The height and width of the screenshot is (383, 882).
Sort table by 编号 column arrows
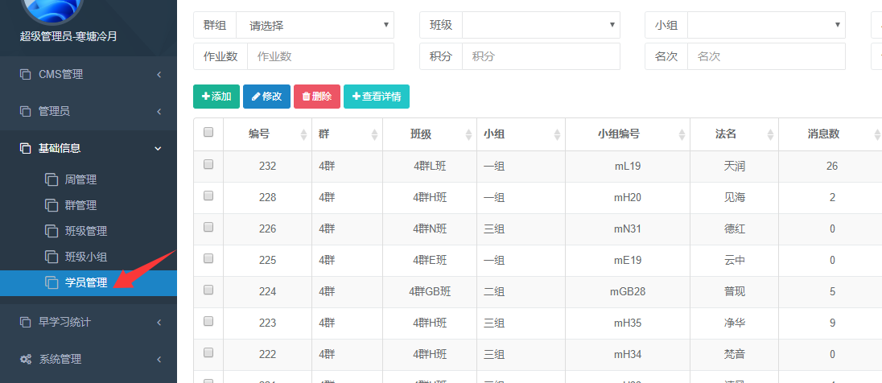pos(303,134)
